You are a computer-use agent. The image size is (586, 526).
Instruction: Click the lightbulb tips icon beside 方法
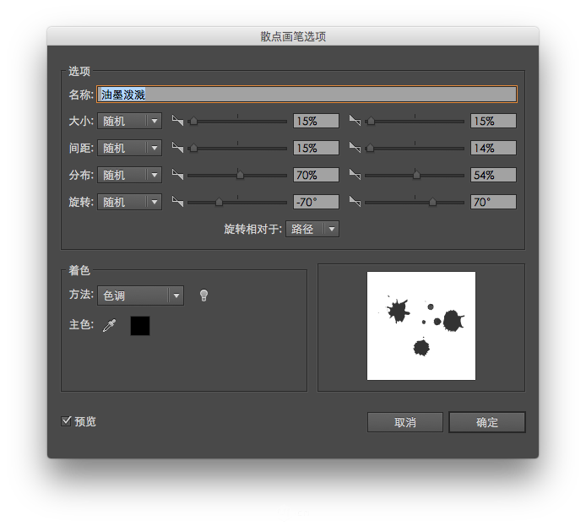(x=203, y=296)
